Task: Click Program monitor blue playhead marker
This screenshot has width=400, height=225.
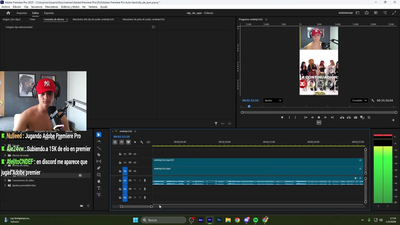Action: pyautogui.click(x=249, y=107)
